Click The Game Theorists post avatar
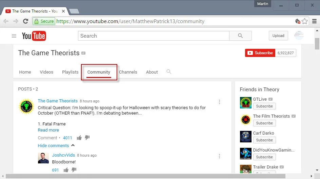Image resolution: width=320 pixels, height=179 pixels. (x=26, y=106)
